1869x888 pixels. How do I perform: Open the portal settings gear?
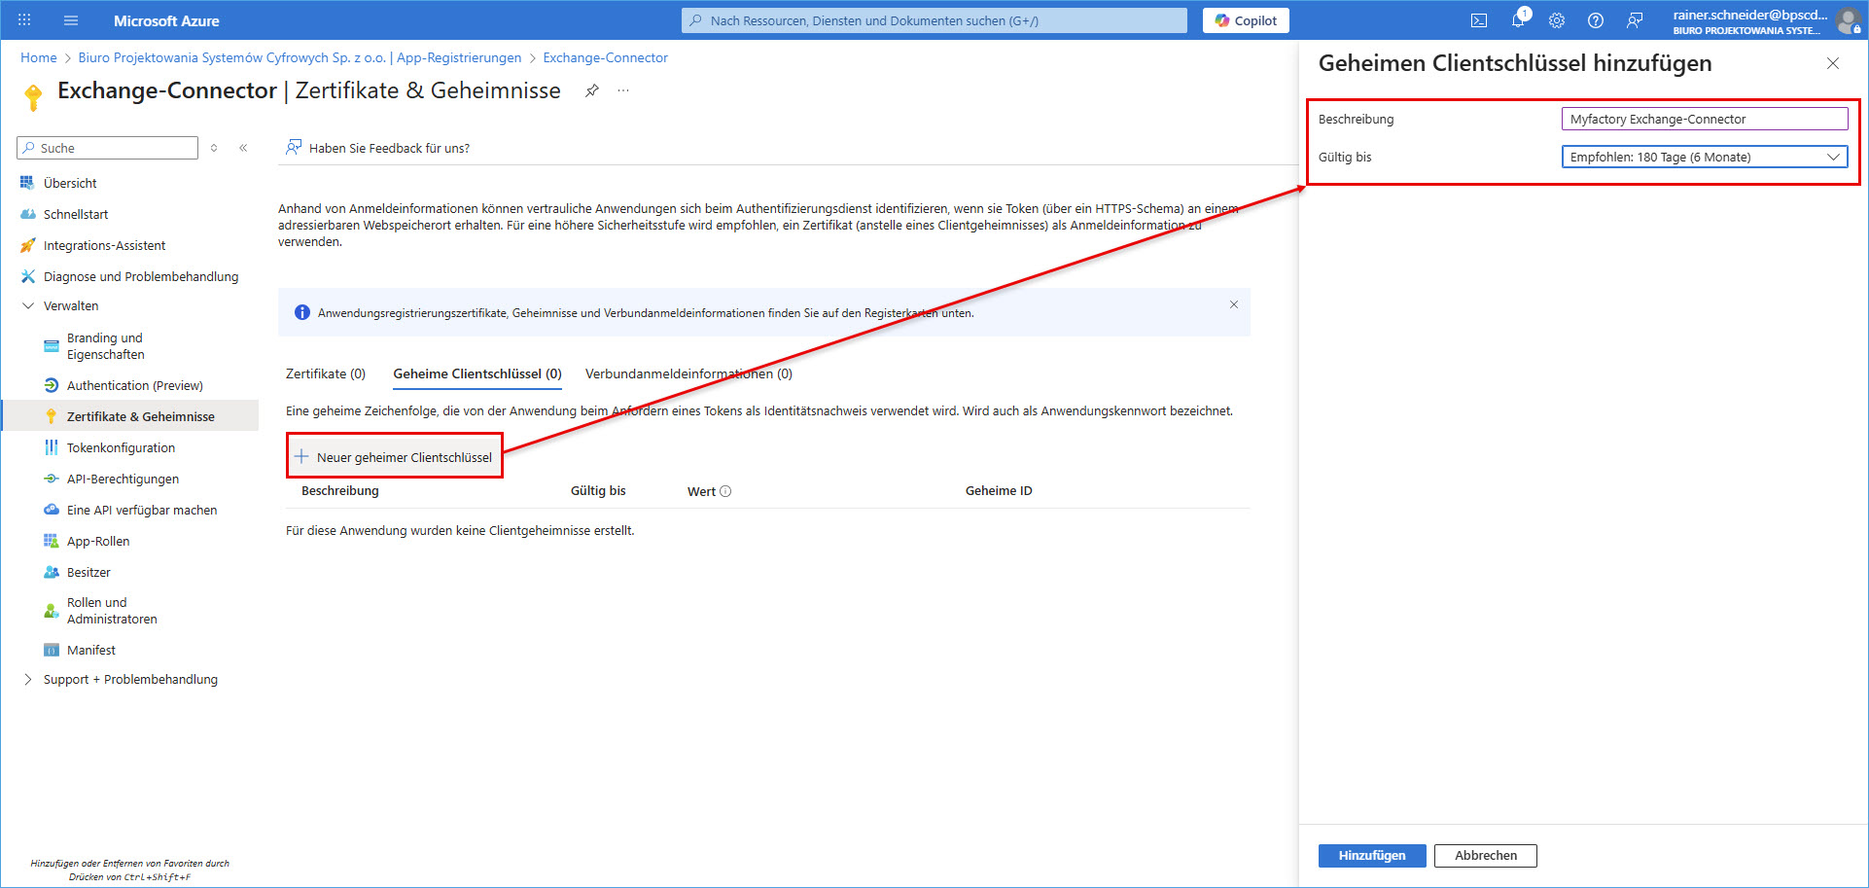[x=1557, y=20]
